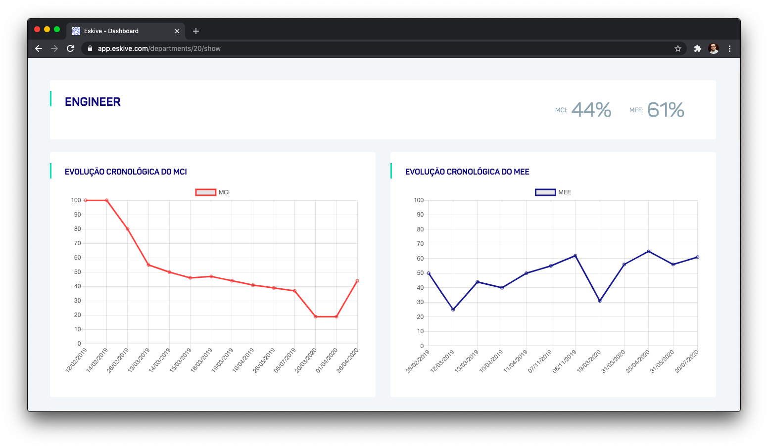Open the Chrome three-dot menu

pos(729,48)
